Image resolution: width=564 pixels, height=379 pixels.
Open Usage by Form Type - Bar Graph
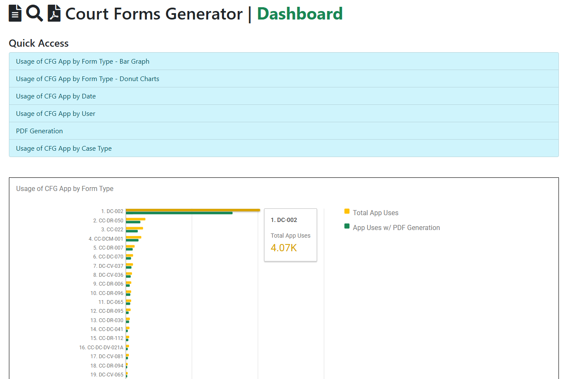tap(83, 62)
